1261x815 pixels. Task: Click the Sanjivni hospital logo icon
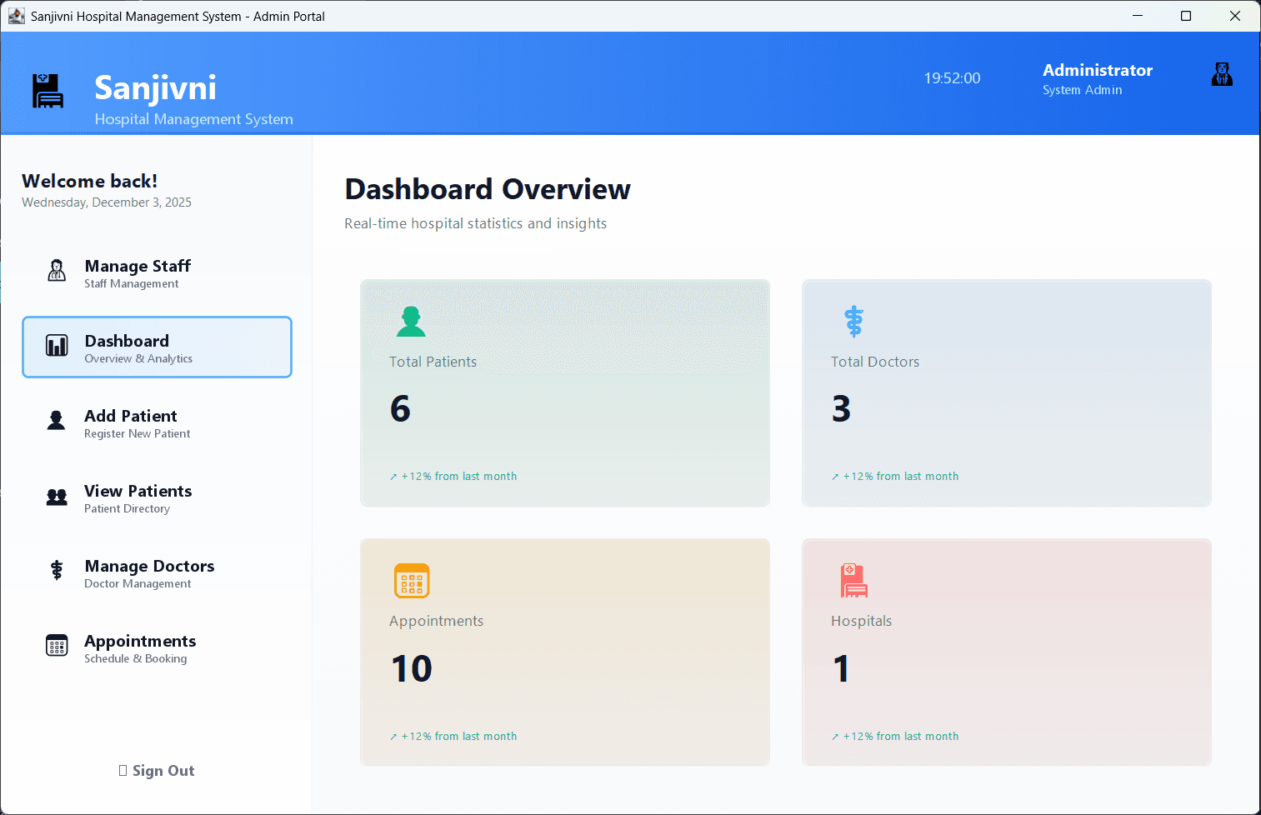[48, 92]
